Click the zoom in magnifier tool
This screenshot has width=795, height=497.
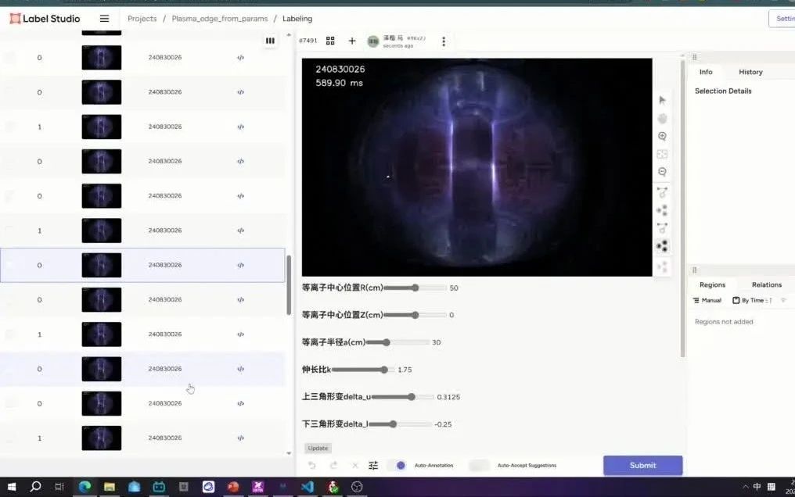pos(662,136)
